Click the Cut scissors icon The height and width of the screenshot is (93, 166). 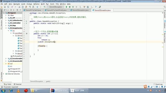click(x=19, y=7)
